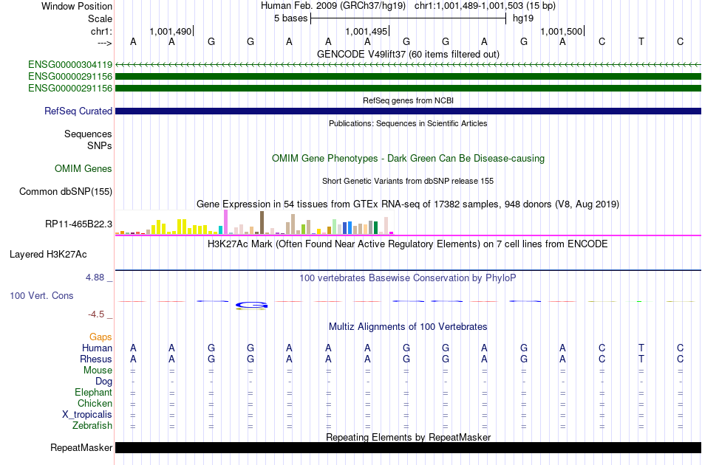Click the Rhesus species alignment label
The height and width of the screenshot is (465, 702).
96,359
